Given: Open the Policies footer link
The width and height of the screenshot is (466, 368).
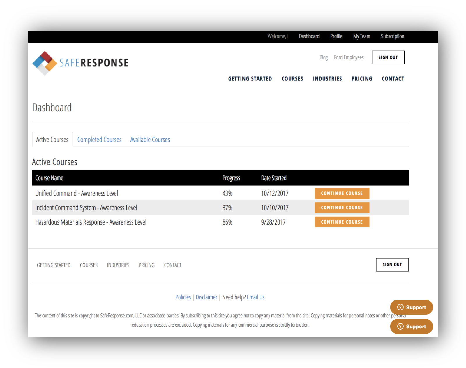Looking at the screenshot, I should (183, 297).
